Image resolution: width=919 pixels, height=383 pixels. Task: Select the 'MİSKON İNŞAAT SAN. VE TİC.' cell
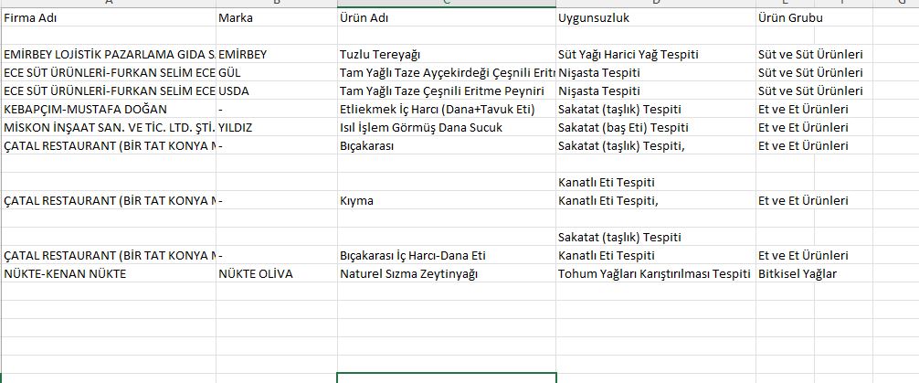coord(109,127)
